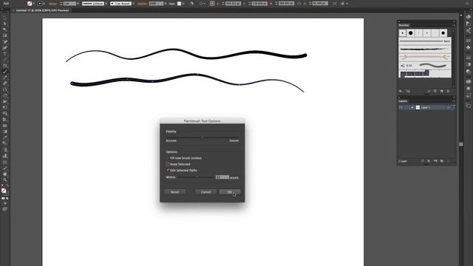The height and width of the screenshot is (266, 473).
Task: Click the Opacity label in control bar
Action: (x=142, y=4)
